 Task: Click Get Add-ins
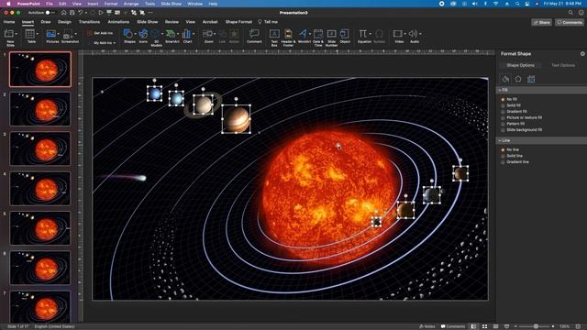100,33
